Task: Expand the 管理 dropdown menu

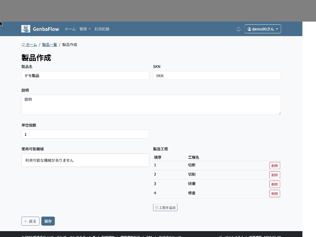Action: 85,29
